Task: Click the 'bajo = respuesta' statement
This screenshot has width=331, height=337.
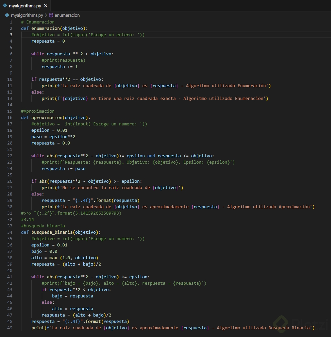Action: point(73,296)
